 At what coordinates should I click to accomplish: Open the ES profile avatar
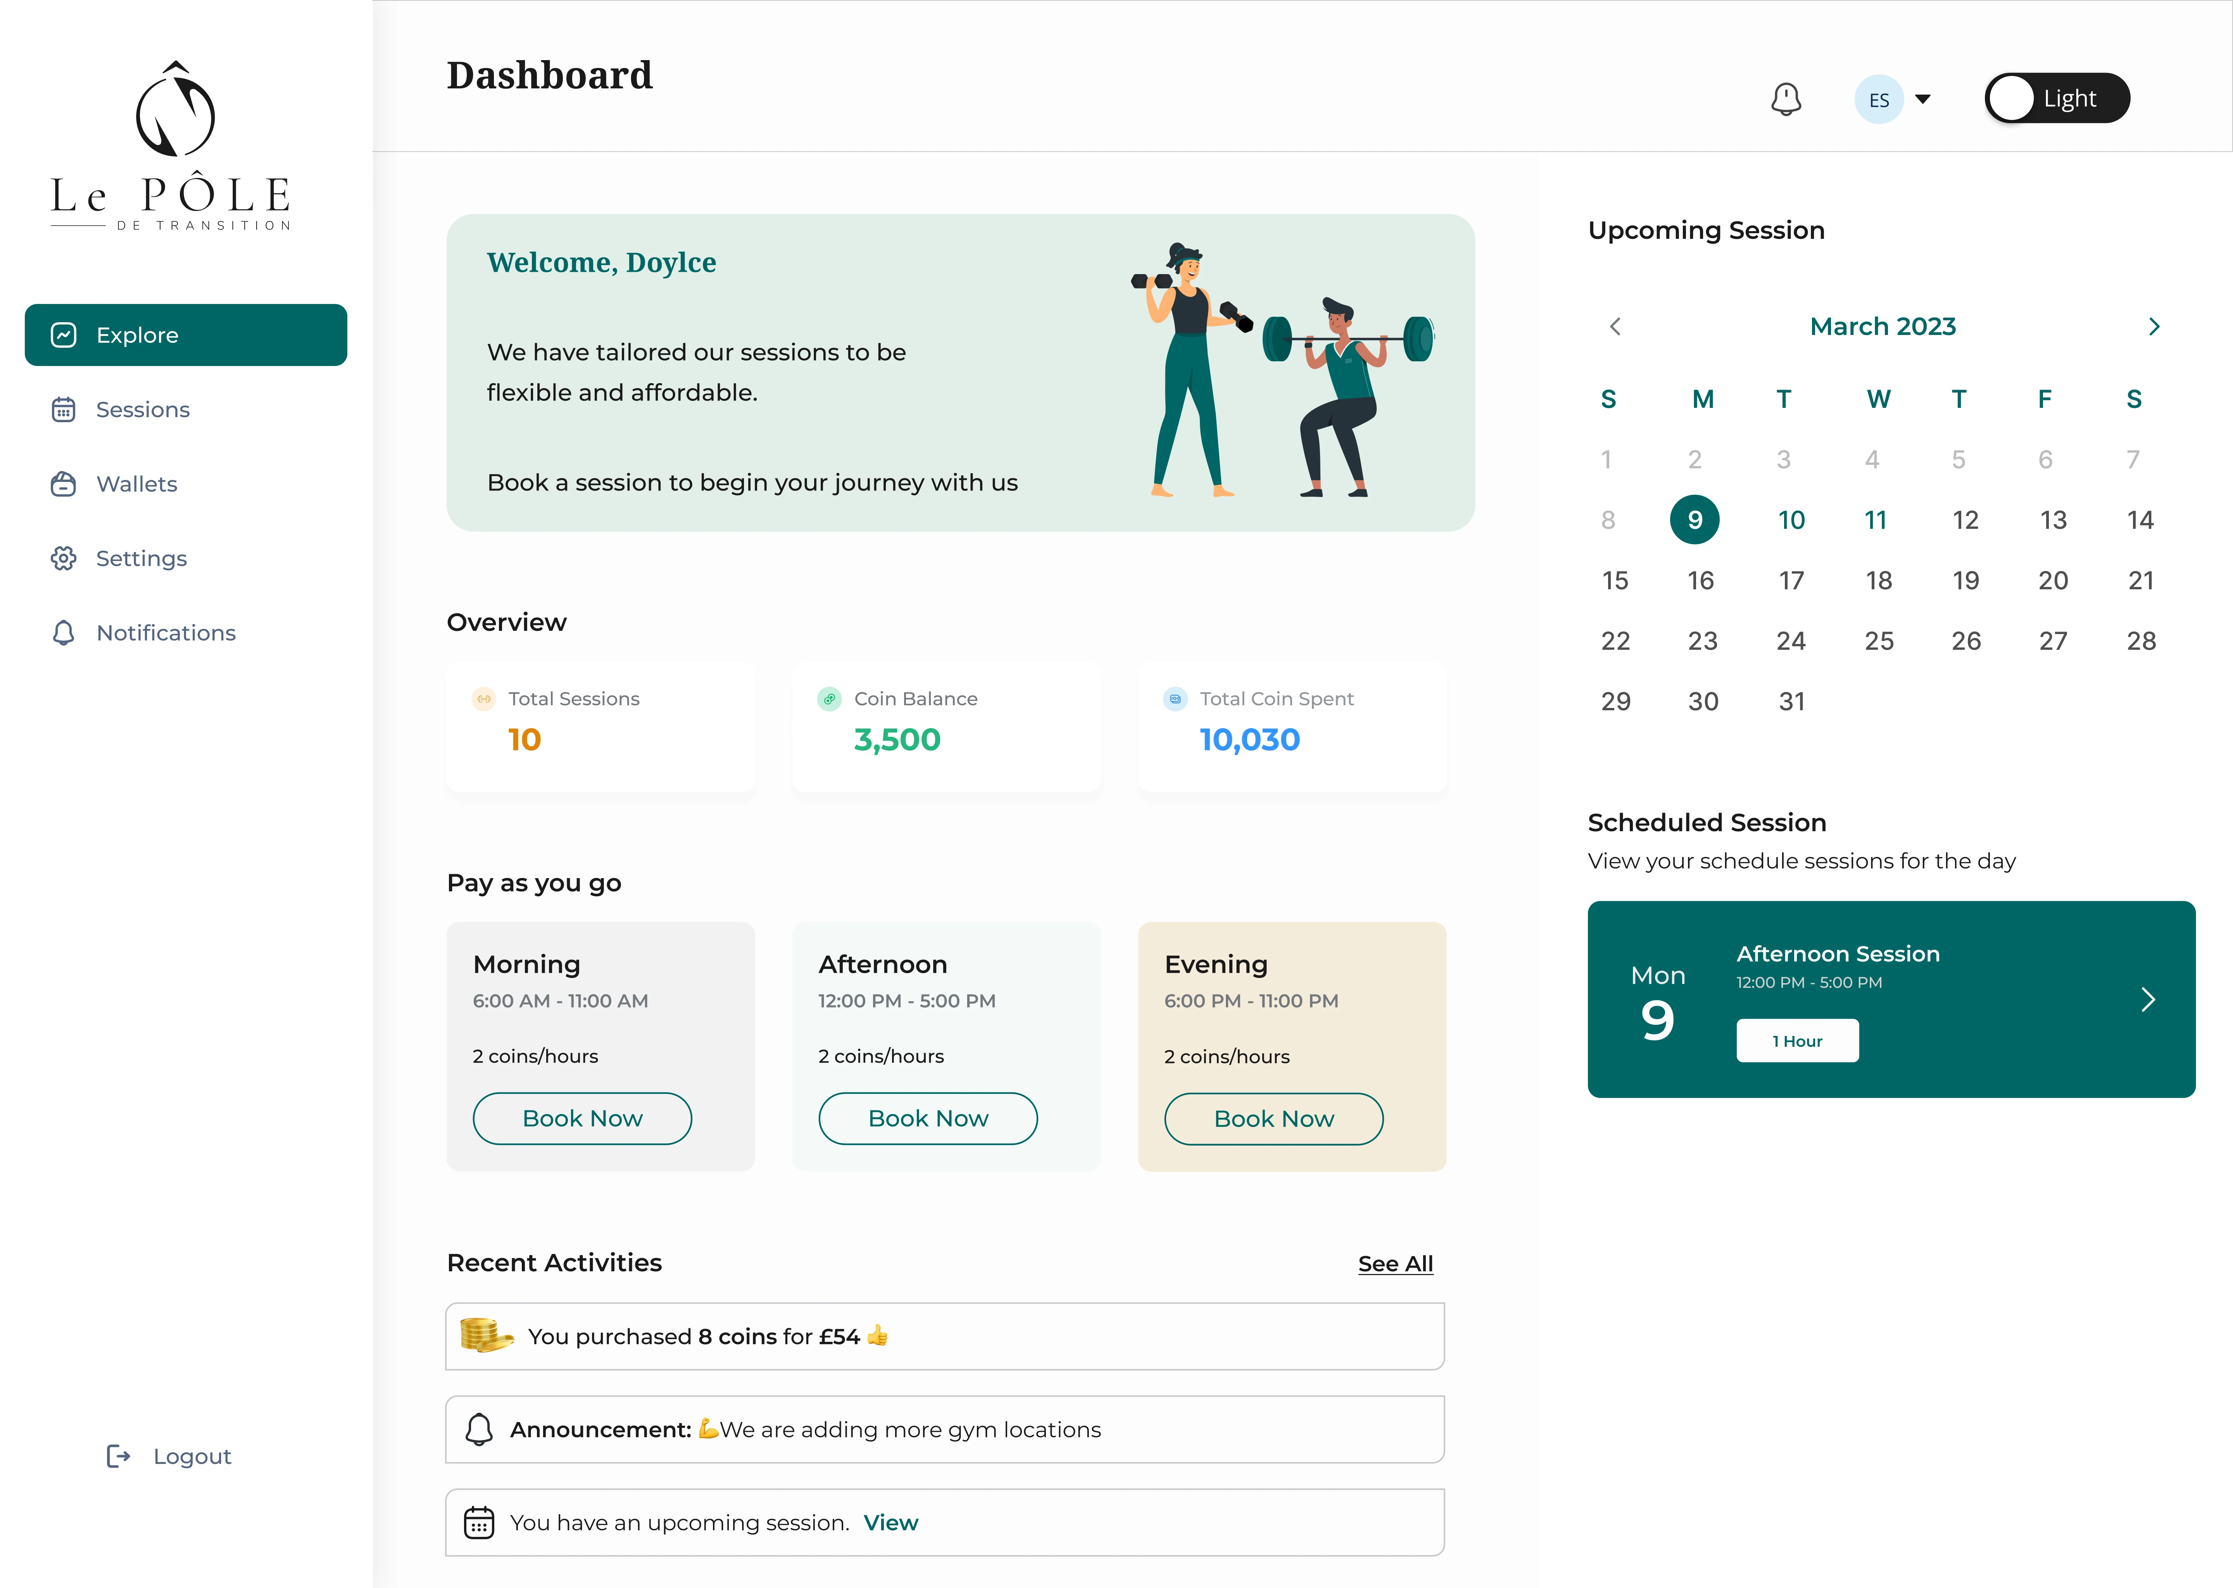1878,99
